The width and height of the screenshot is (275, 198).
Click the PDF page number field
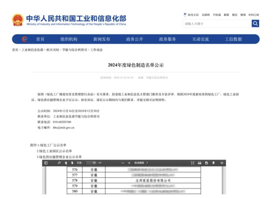[x=91, y=163]
